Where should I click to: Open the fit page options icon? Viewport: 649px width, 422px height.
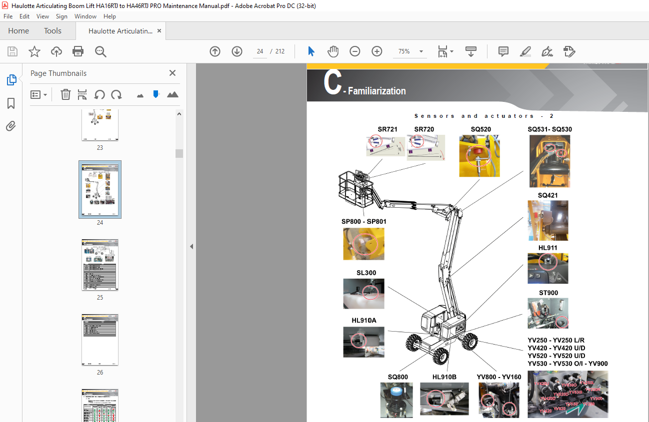442,51
